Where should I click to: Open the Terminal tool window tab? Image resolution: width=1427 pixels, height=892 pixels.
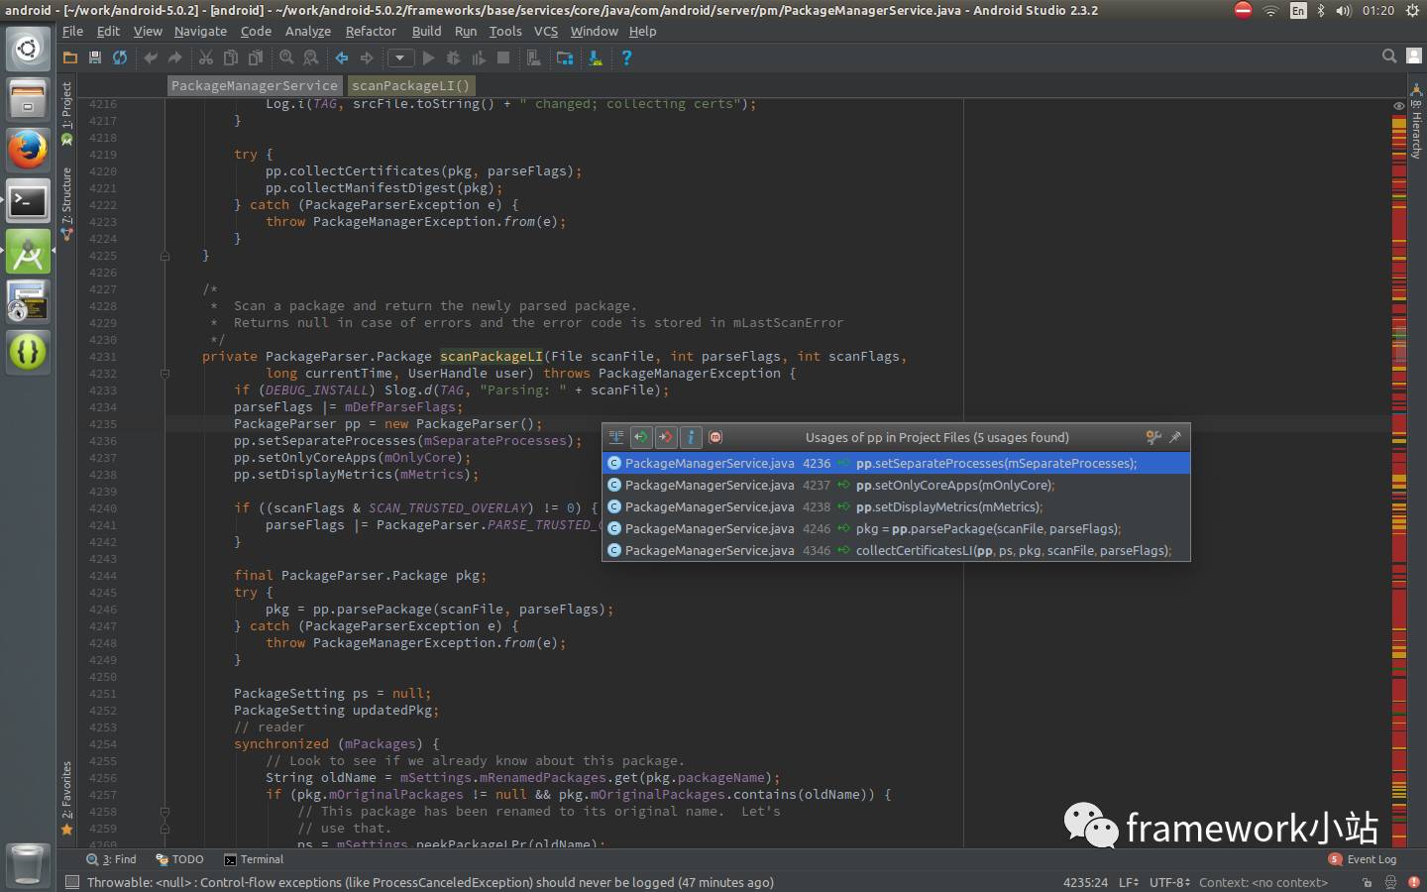click(254, 859)
